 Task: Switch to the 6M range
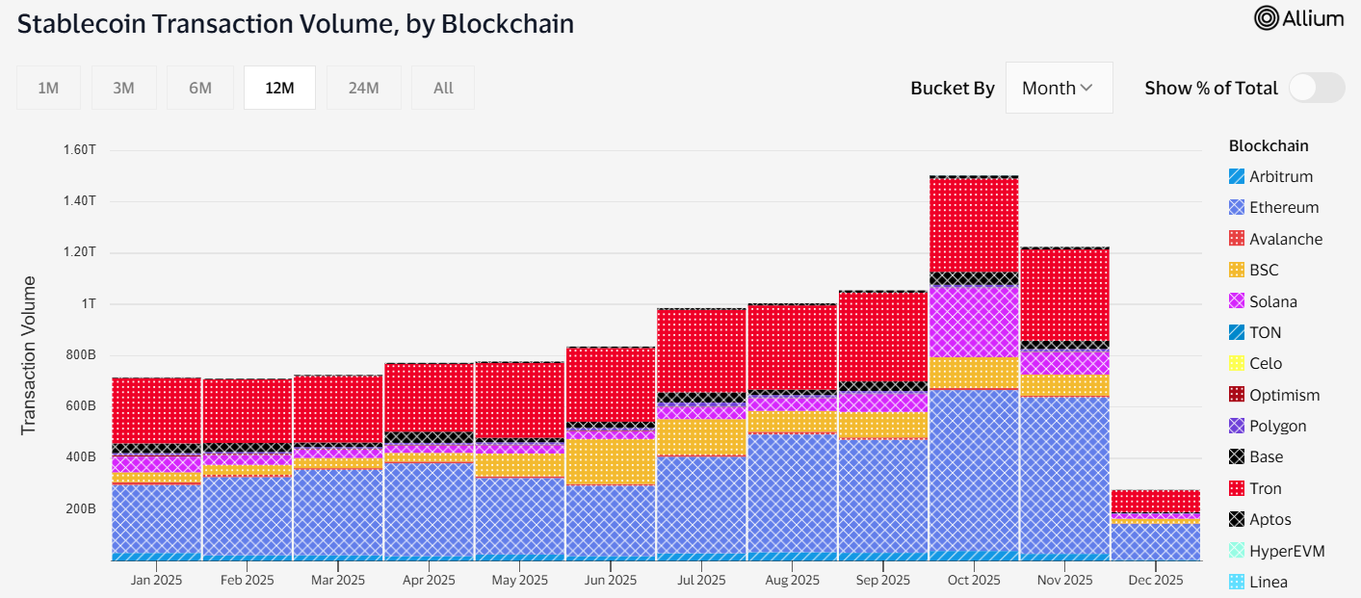click(x=199, y=88)
